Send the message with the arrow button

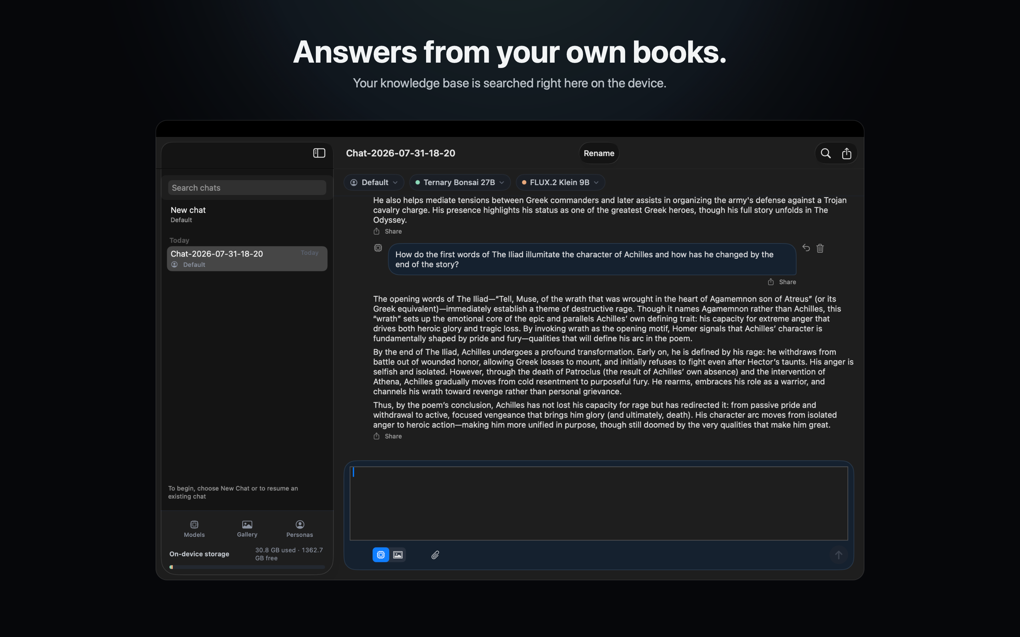click(x=838, y=555)
